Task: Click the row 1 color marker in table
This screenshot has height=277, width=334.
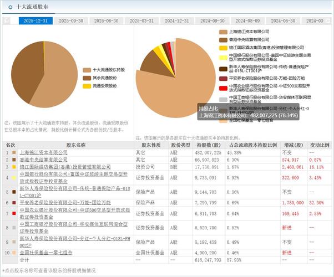Action: [x=14, y=152]
